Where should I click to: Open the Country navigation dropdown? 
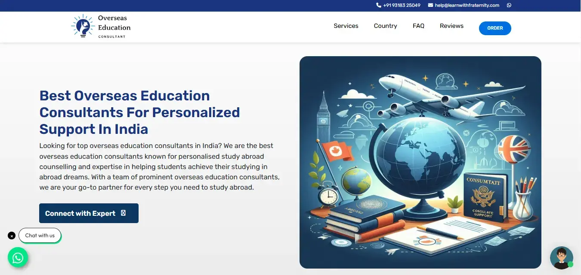tap(385, 26)
